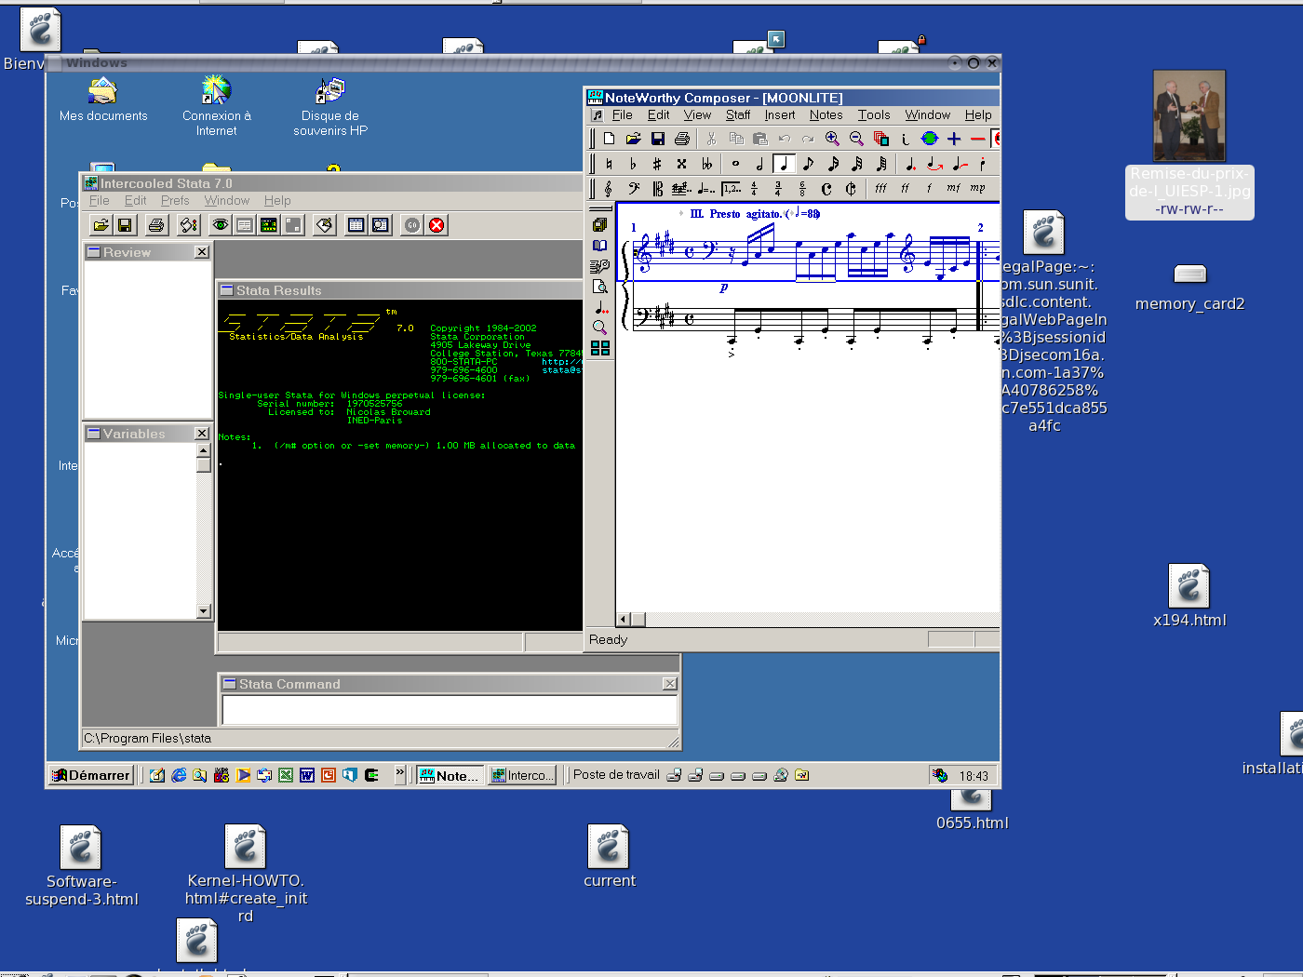
Task: Select the flat accidental tool
Action: (633, 164)
